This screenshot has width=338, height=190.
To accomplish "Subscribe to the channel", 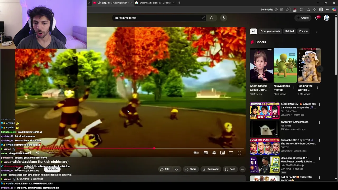I will pyautogui.click(x=52, y=169).
